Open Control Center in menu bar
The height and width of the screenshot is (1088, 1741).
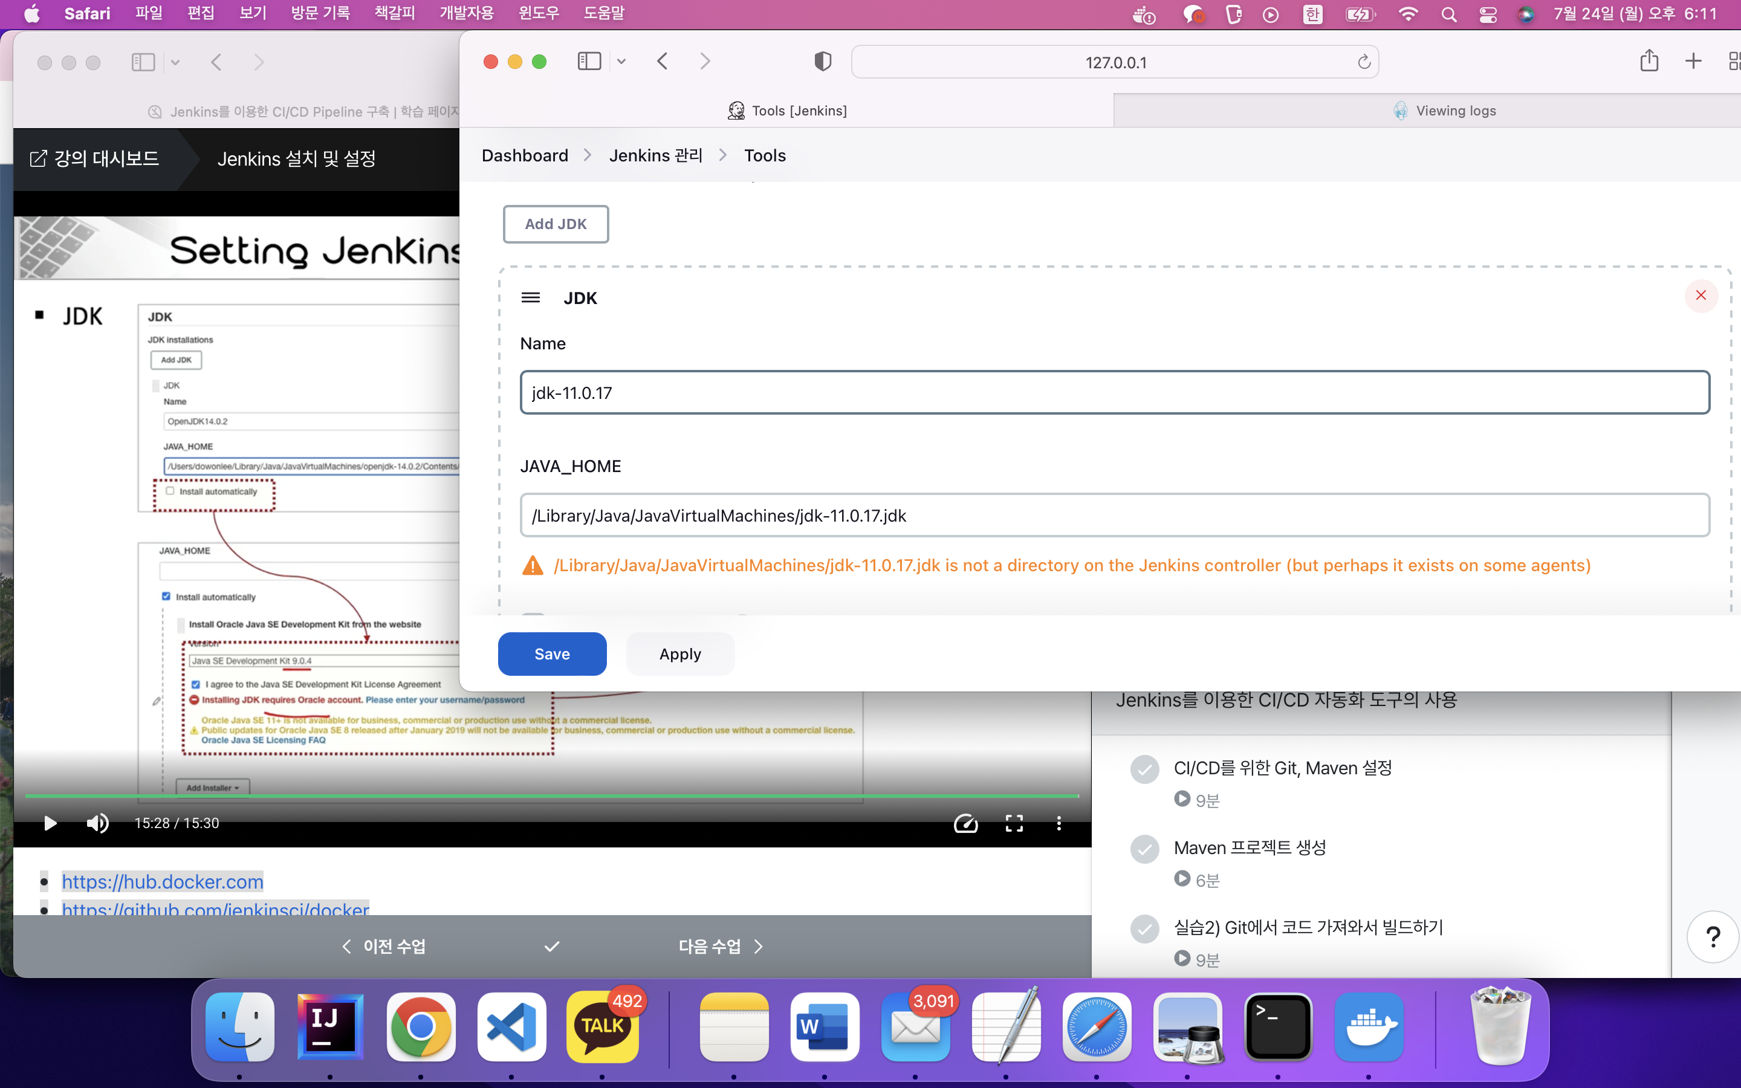(x=1488, y=15)
